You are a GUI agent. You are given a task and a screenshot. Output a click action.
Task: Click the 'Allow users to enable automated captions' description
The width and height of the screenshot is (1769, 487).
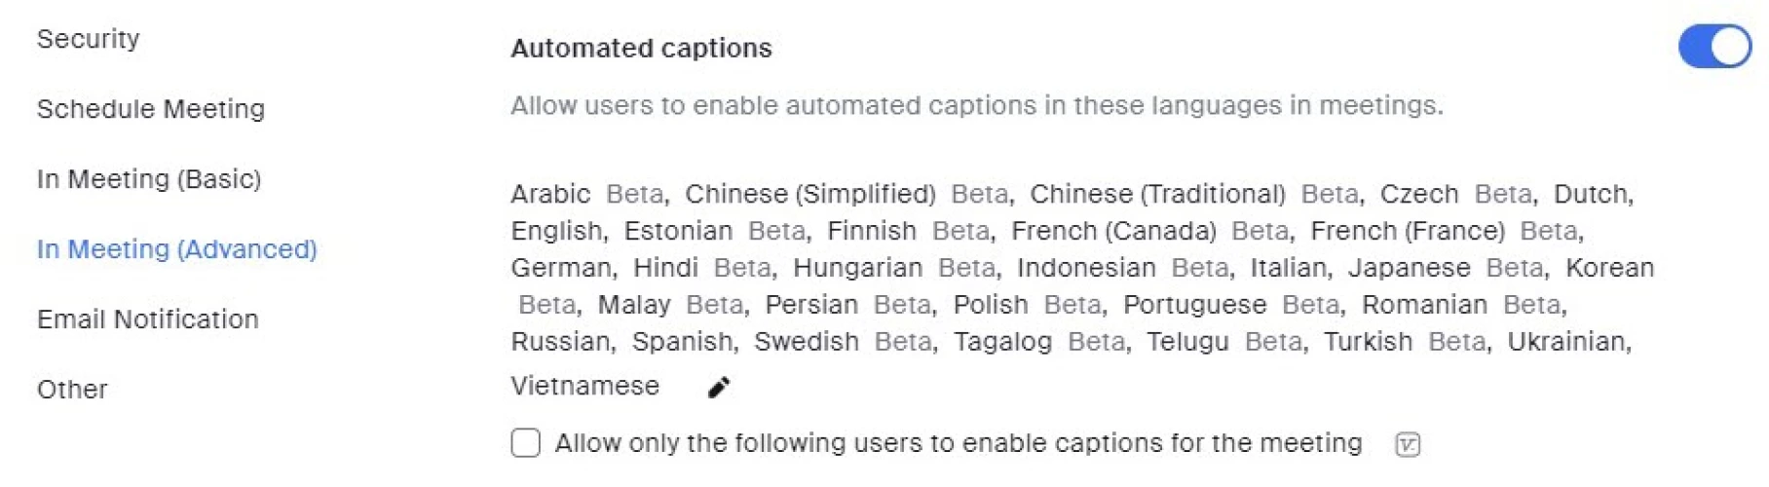[976, 105]
